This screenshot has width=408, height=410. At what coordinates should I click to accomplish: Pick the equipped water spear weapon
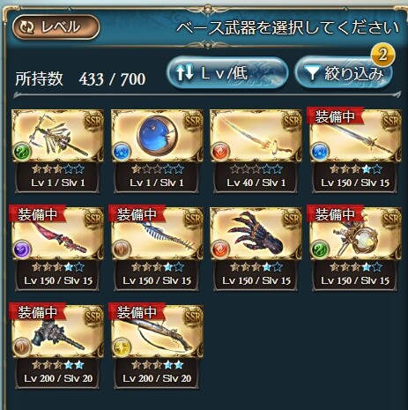[x=355, y=151]
